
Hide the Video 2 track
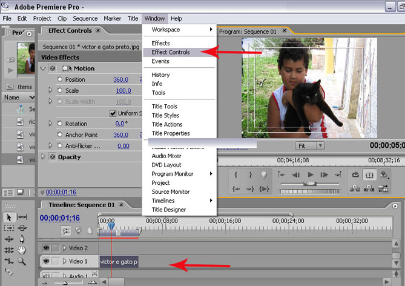[45, 248]
